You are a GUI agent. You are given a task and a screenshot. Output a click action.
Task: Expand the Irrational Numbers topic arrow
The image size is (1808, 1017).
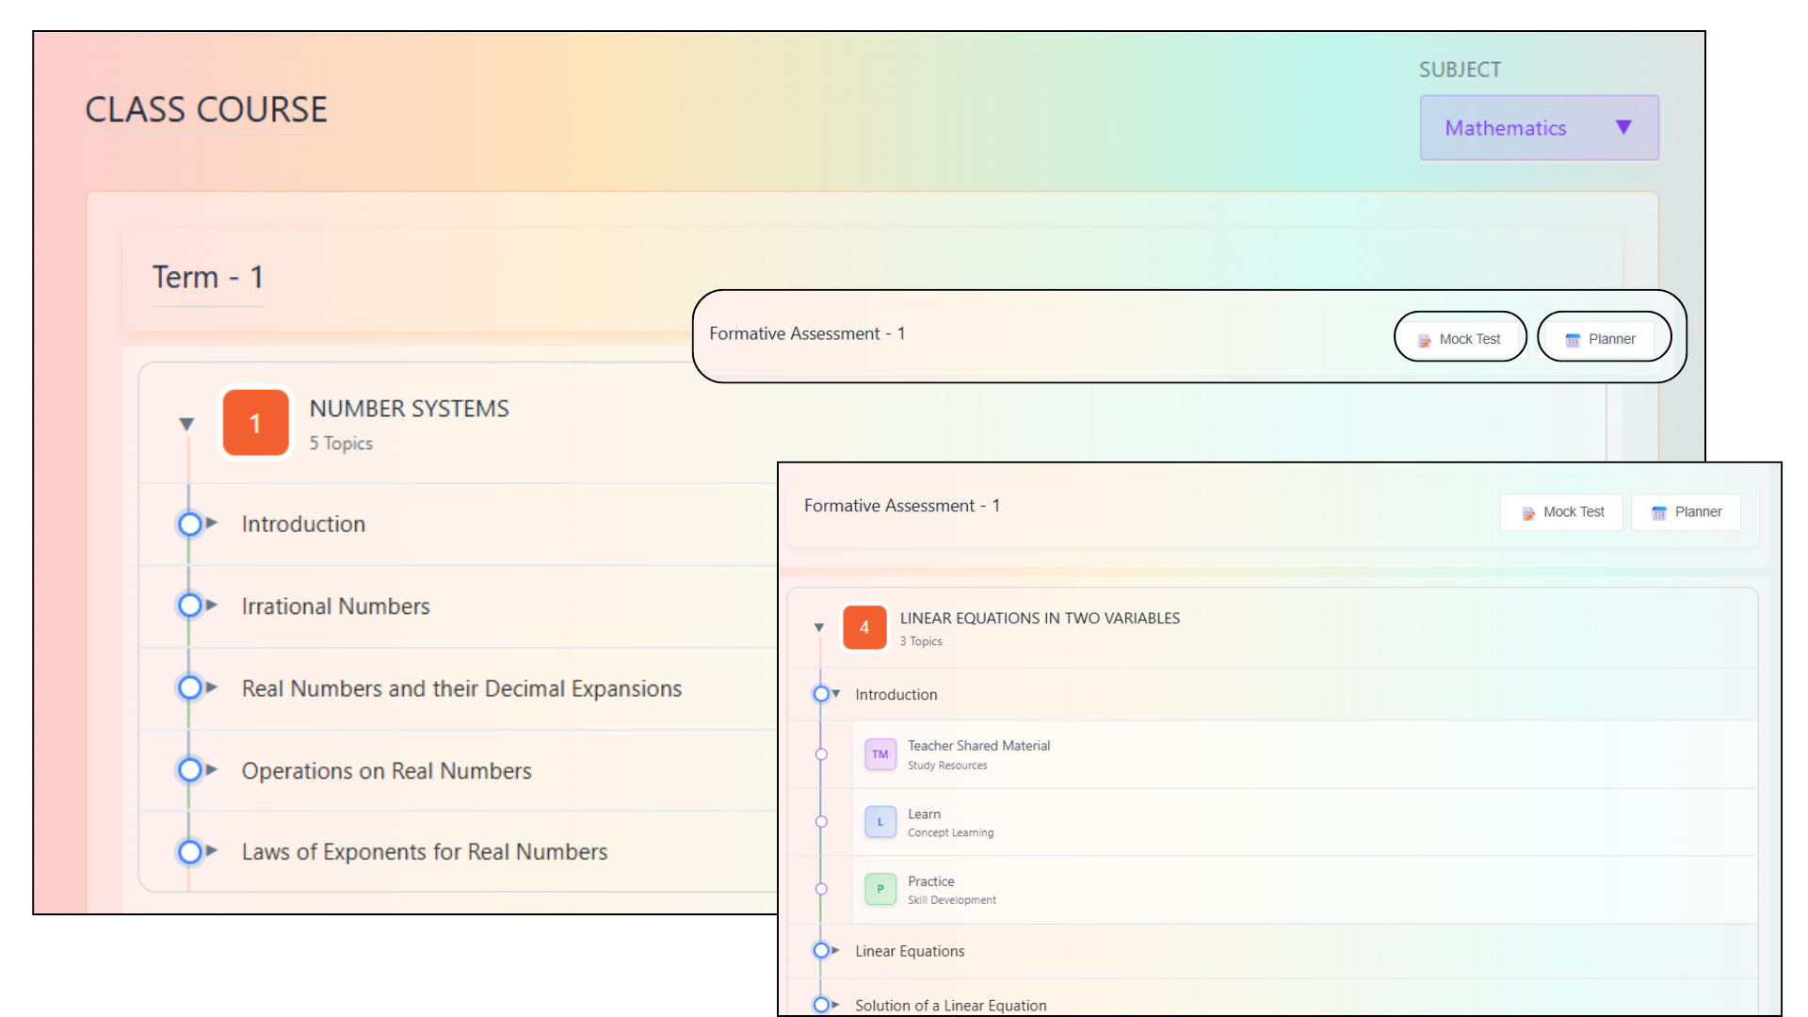coord(212,605)
